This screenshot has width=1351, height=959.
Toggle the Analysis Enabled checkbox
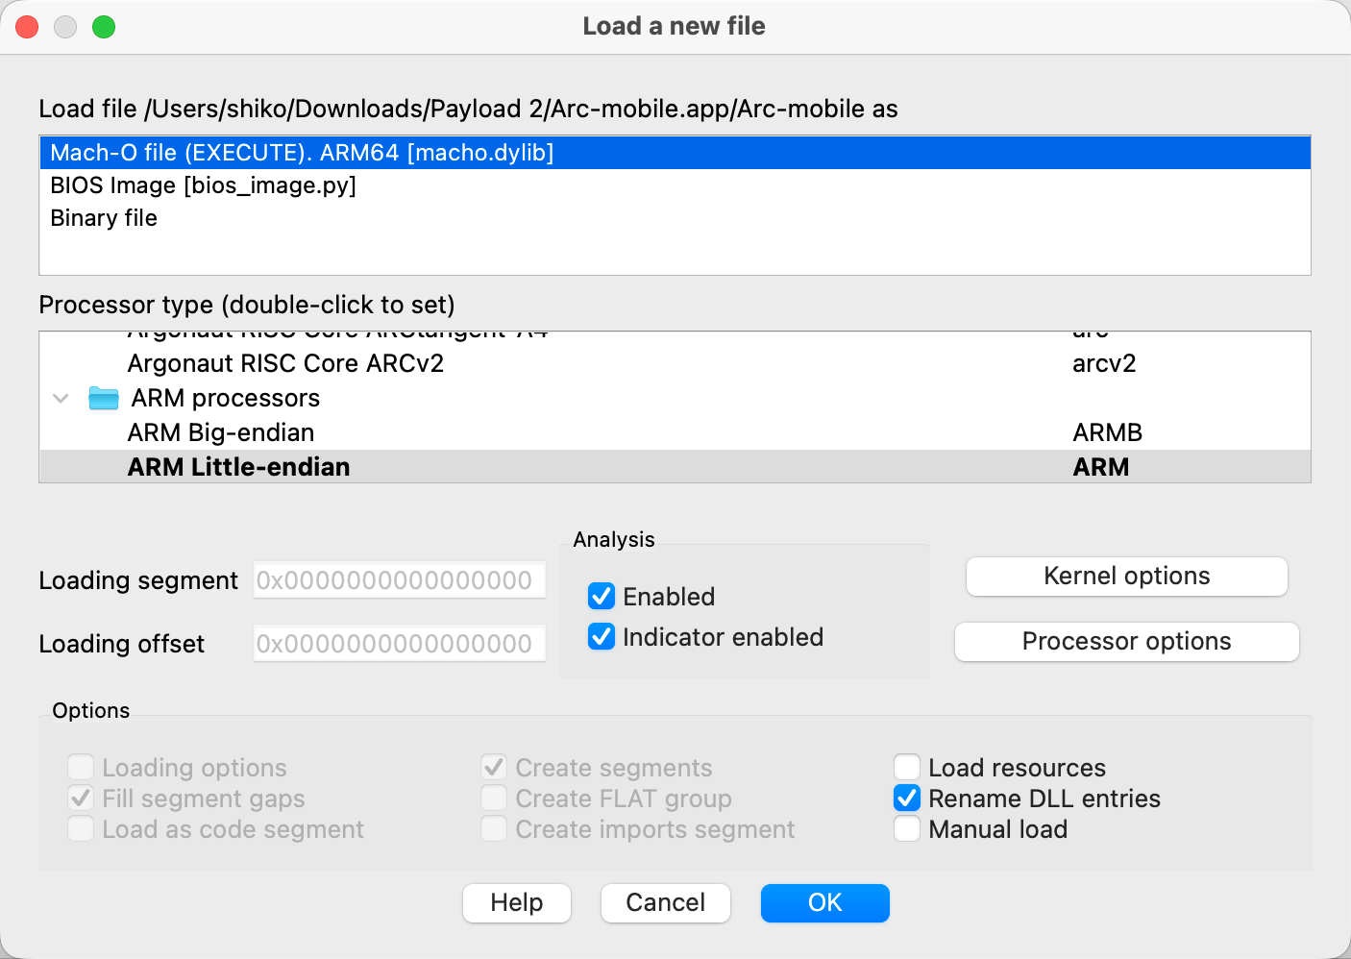point(602,597)
